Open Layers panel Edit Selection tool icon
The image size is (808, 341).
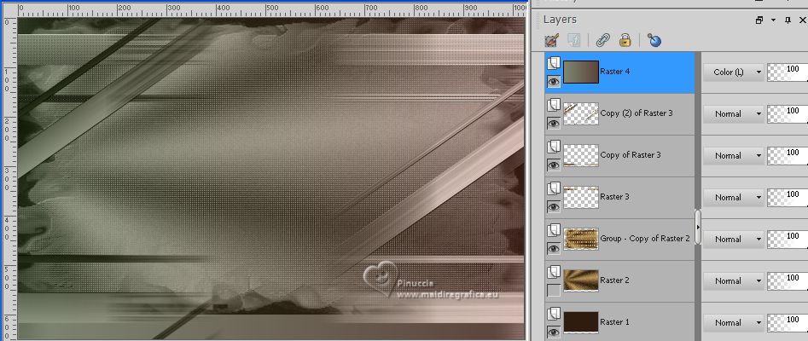pyautogui.click(x=552, y=40)
